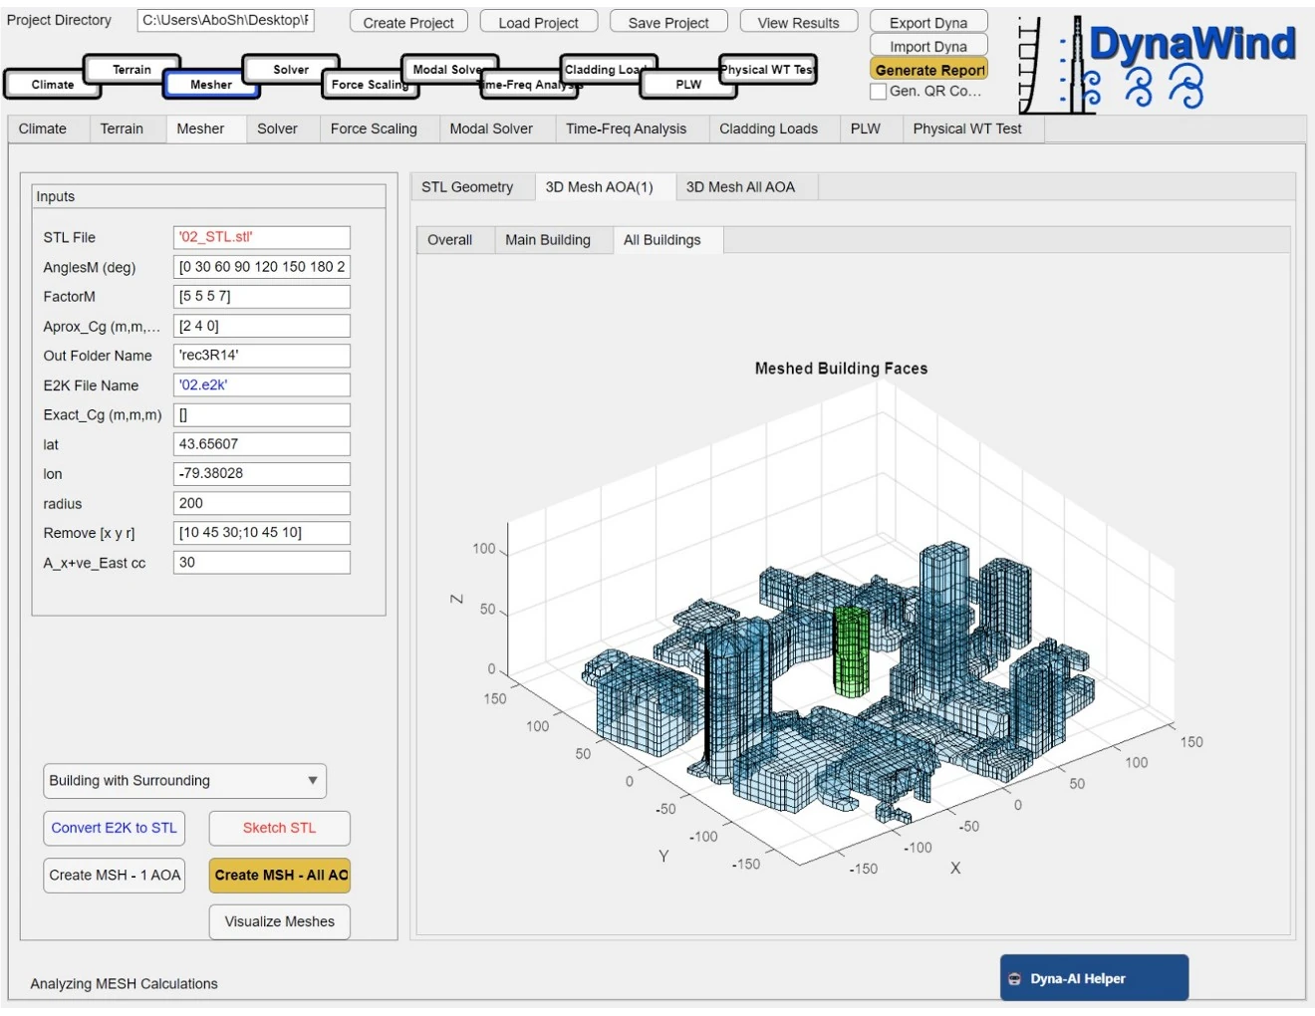Screen dimensions: 1315x1016
Task: Run Convert E2K to STL
Action: (113, 828)
